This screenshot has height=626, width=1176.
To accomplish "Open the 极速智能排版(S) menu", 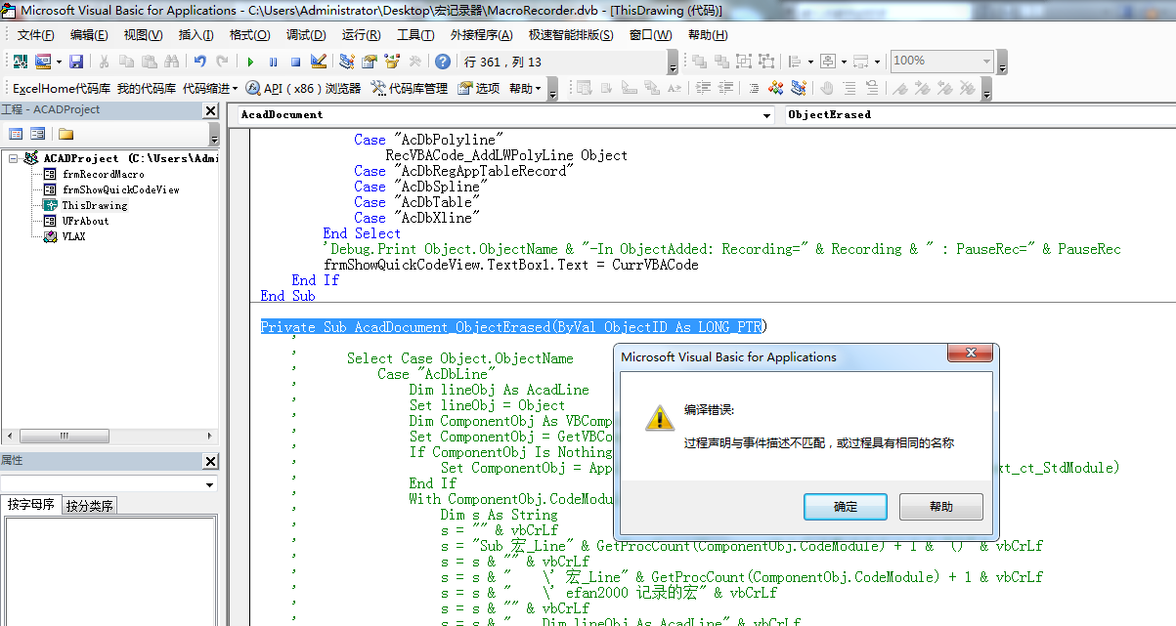I will click(571, 35).
